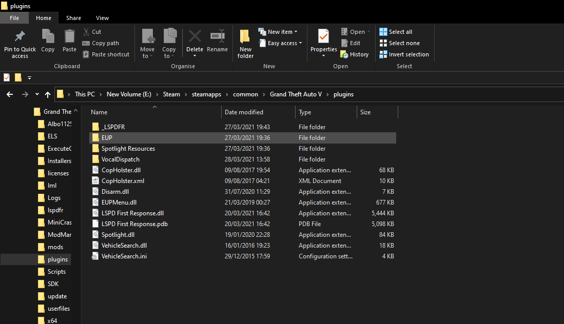564x324 pixels.
Task: Sort files by Date modified column
Action: tap(244, 112)
